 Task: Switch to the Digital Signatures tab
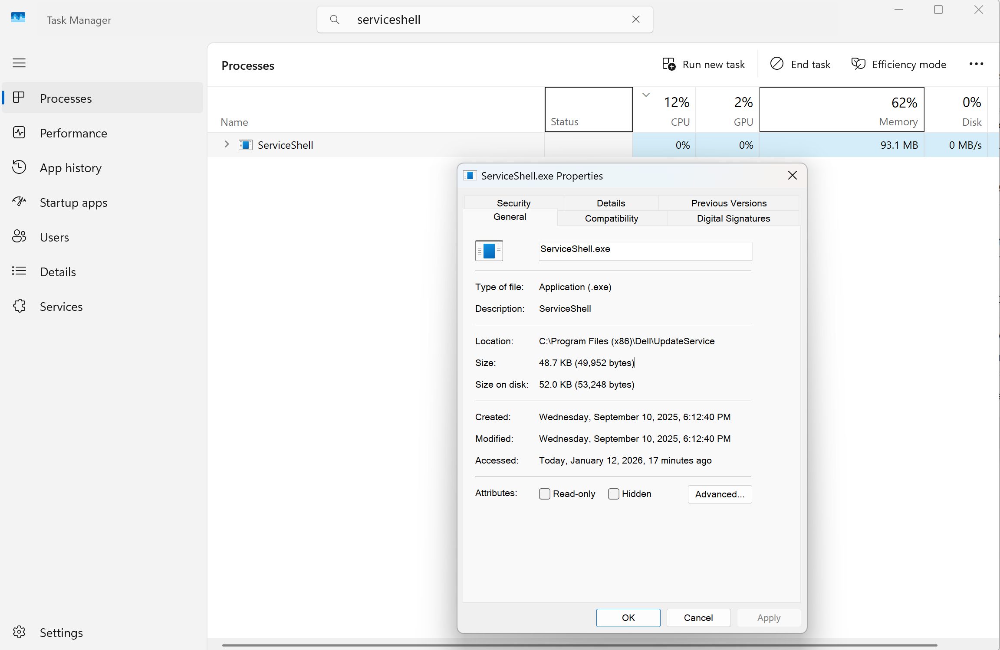tap(733, 219)
